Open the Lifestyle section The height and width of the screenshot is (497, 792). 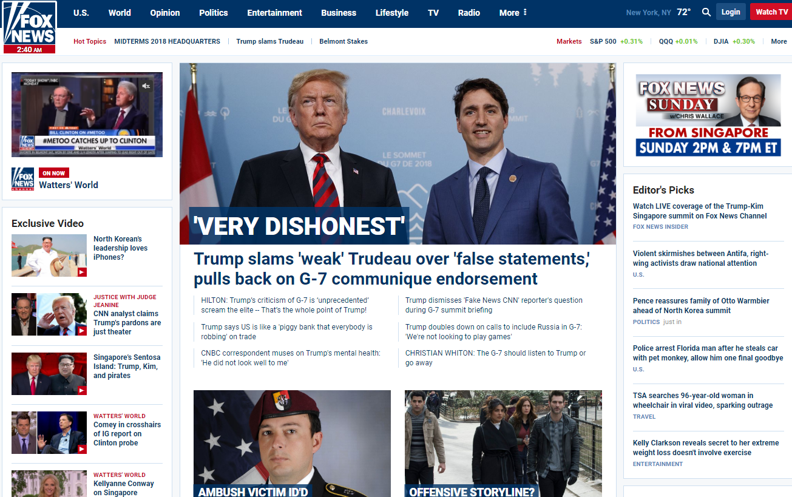point(392,13)
